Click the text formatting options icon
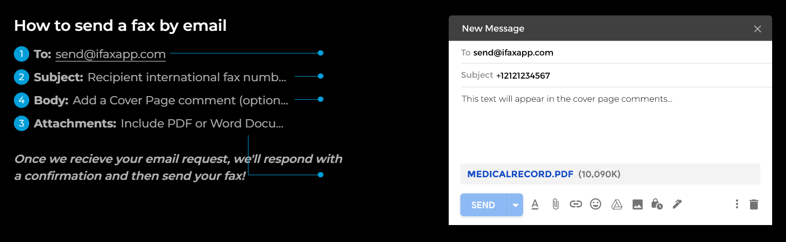The image size is (786, 242). [535, 204]
